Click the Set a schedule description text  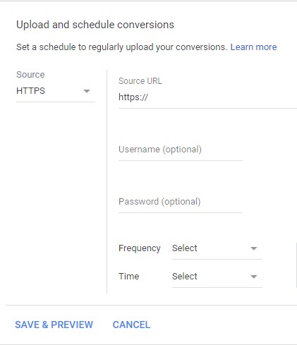click(x=122, y=47)
